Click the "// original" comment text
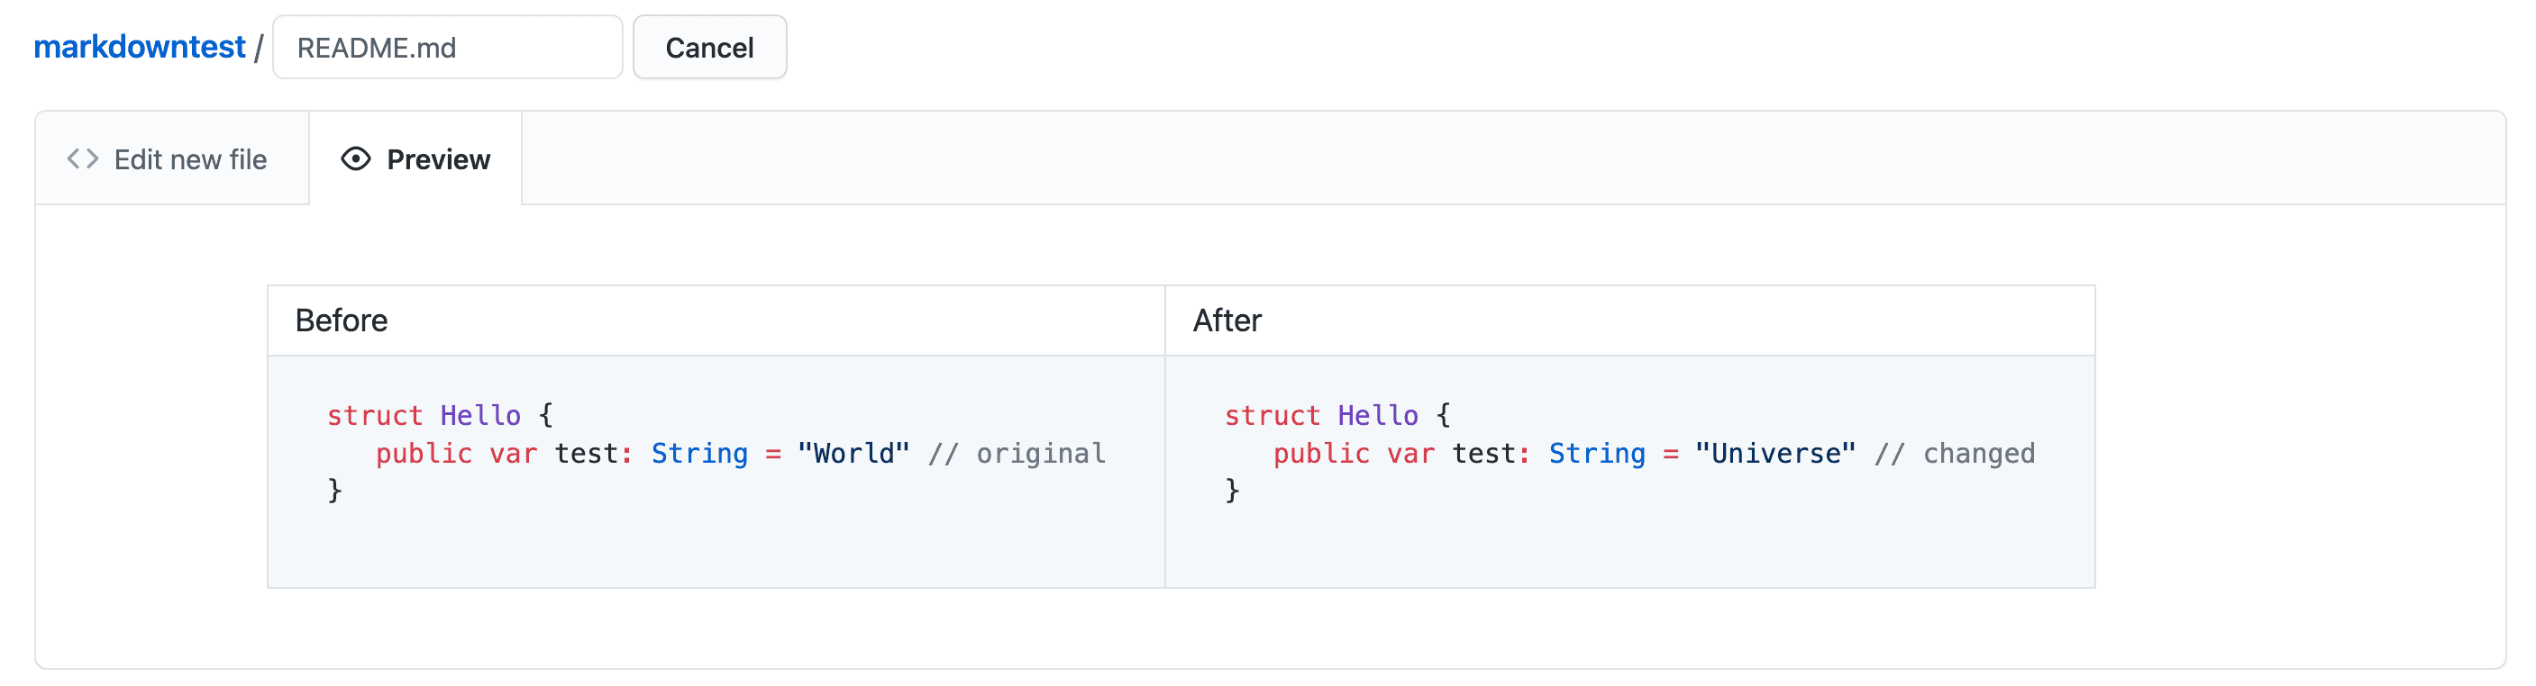The width and height of the screenshot is (2536, 686). point(1016,453)
